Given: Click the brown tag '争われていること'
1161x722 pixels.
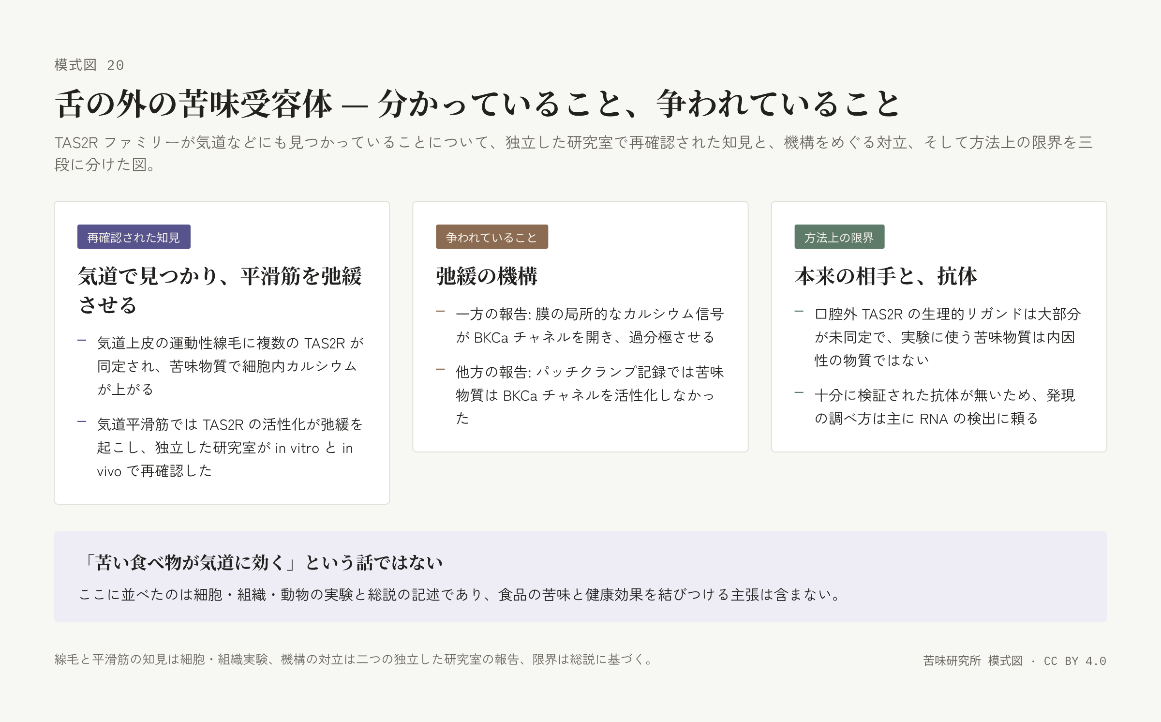Looking at the screenshot, I should (x=491, y=237).
